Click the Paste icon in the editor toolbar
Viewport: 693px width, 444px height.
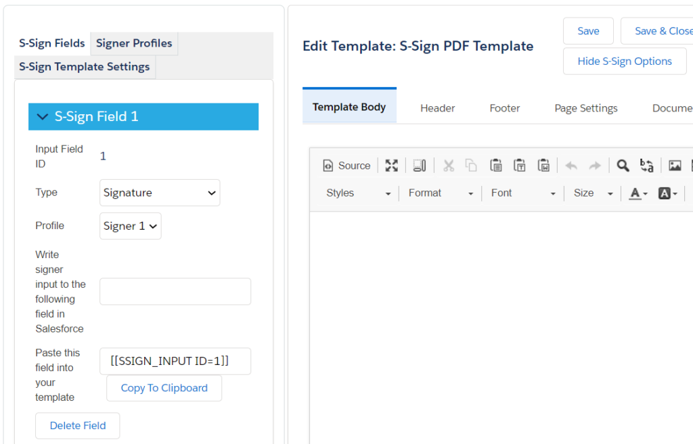[496, 165]
